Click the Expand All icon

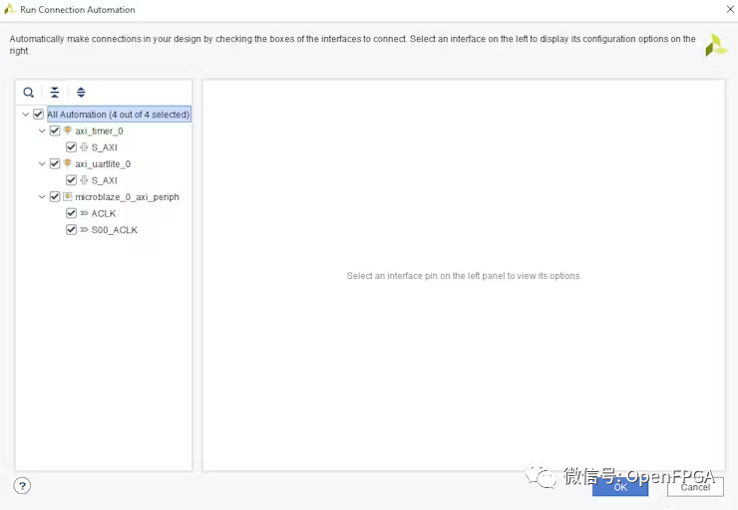point(81,93)
